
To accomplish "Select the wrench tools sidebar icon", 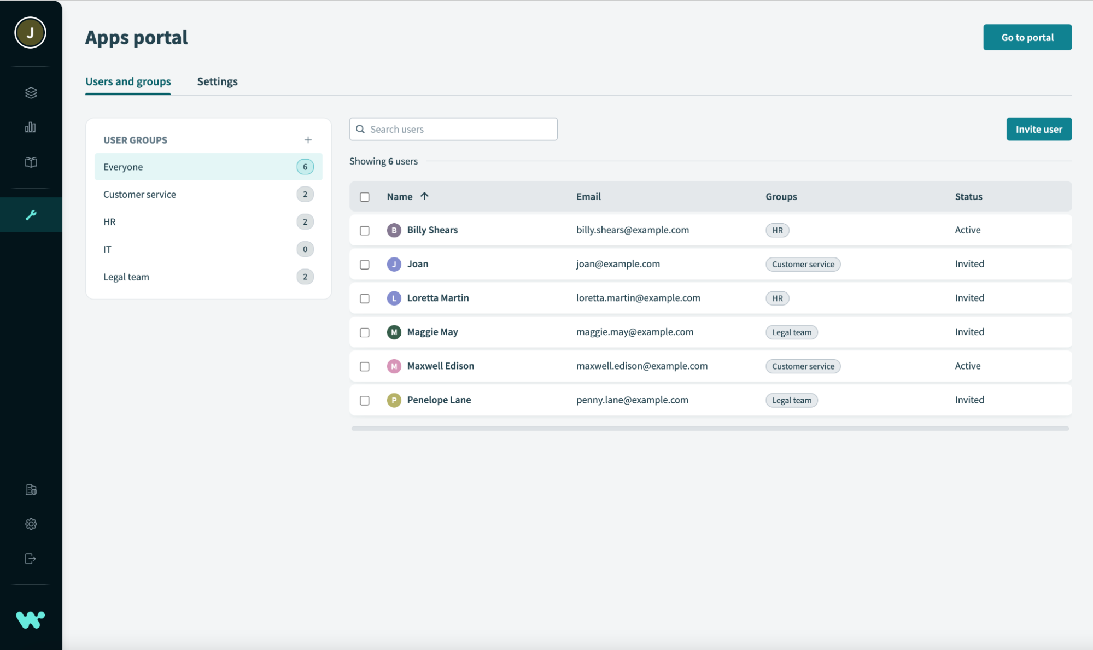I will [31, 215].
